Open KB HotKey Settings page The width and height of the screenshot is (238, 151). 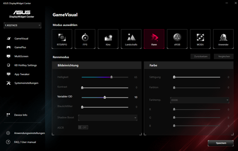point(26,65)
